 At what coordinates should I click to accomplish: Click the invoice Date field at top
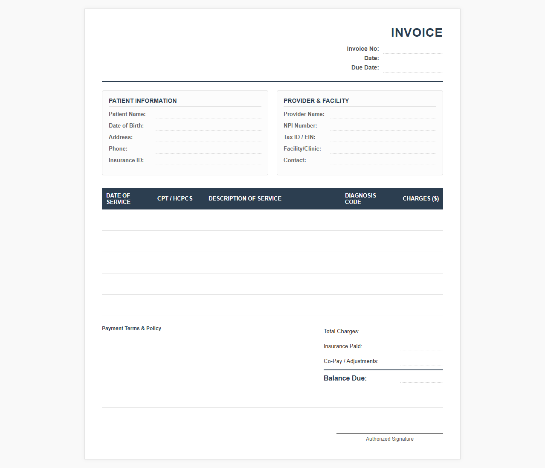point(413,58)
